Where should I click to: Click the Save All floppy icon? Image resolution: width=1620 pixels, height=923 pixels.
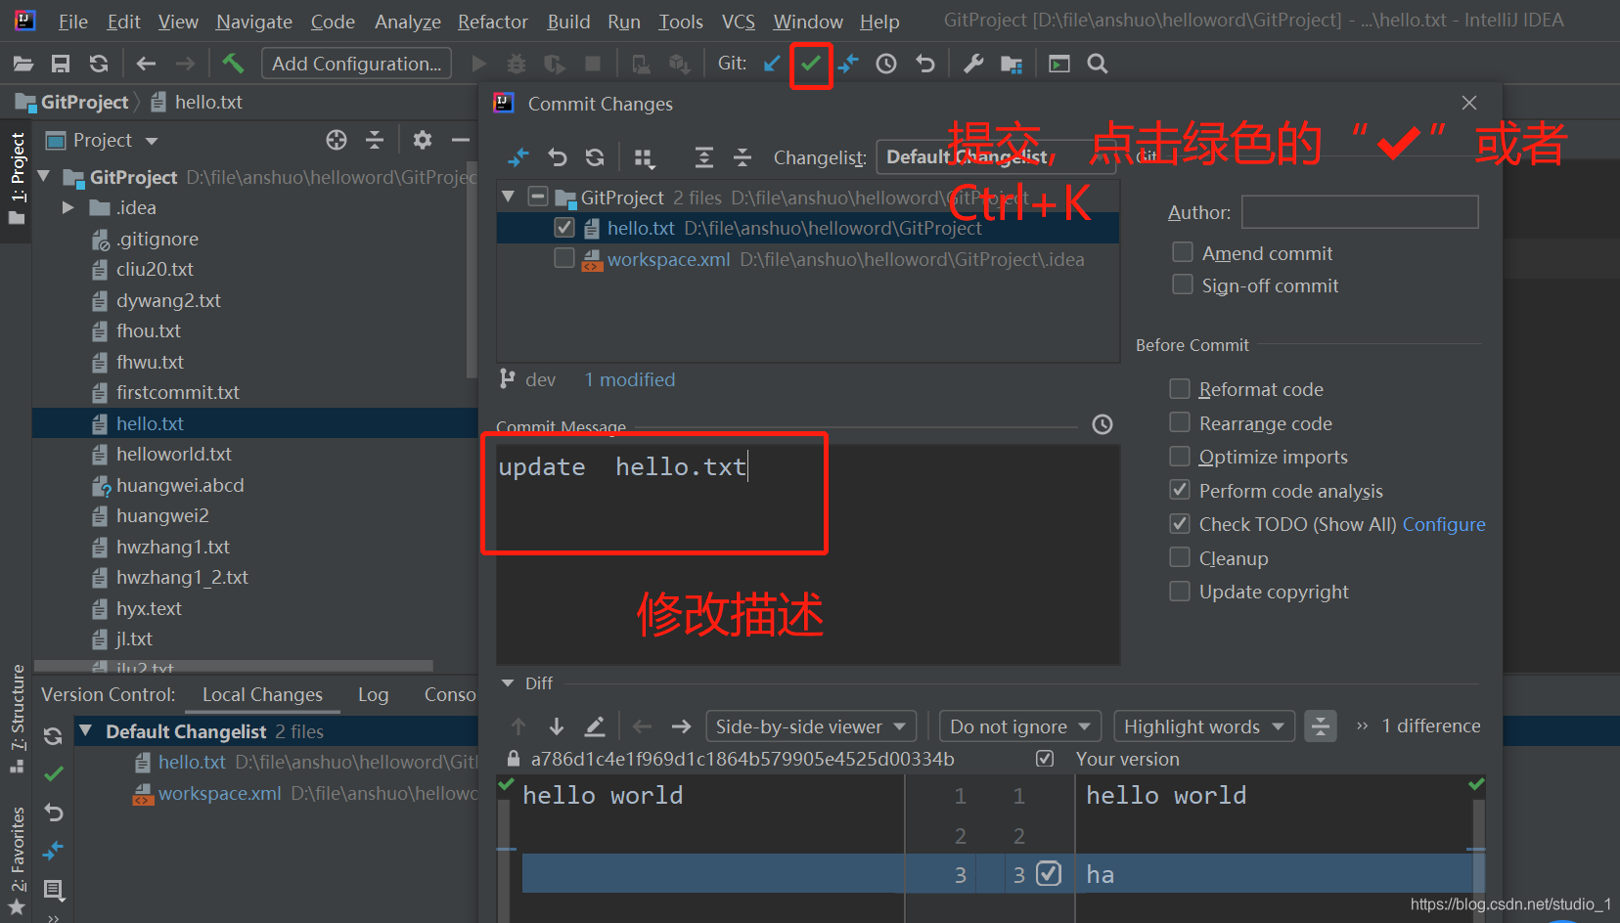61,64
